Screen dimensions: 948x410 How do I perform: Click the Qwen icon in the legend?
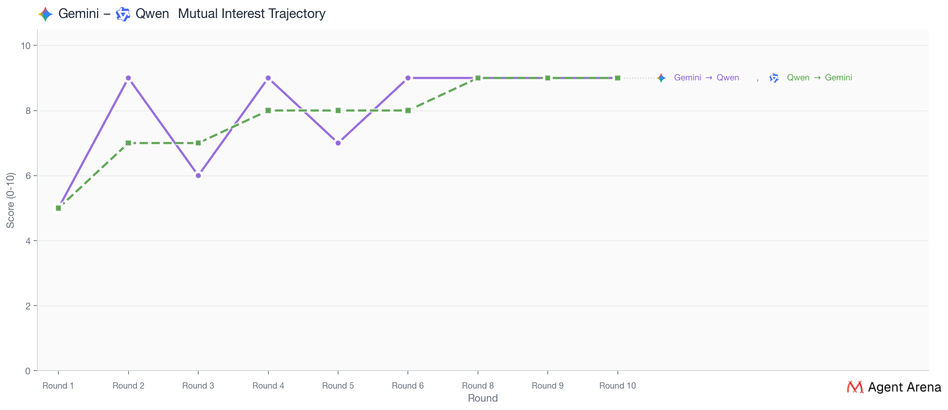(774, 78)
